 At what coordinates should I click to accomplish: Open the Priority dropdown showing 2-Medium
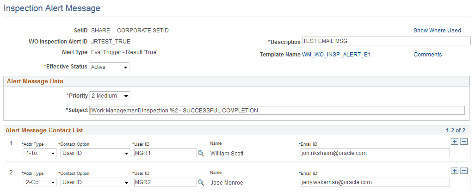tap(110, 96)
